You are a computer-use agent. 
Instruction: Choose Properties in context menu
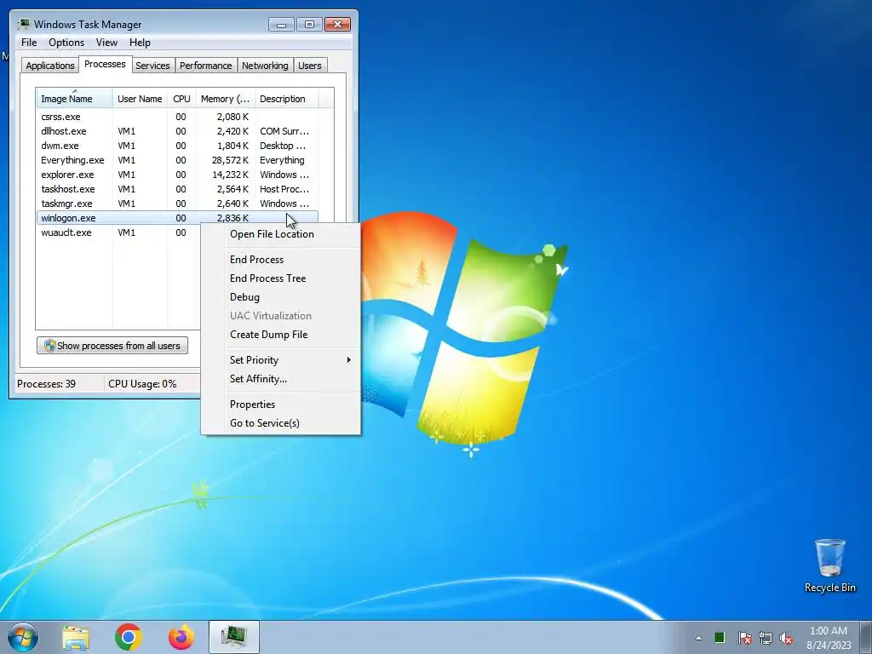click(x=280, y=404)
